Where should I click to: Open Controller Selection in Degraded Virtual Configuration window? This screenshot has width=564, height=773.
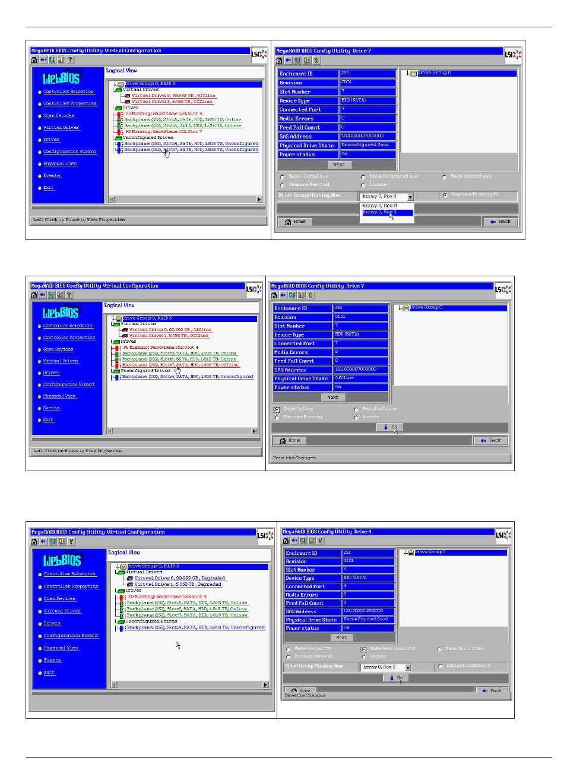pyautogui.click(x=69, y=574)
